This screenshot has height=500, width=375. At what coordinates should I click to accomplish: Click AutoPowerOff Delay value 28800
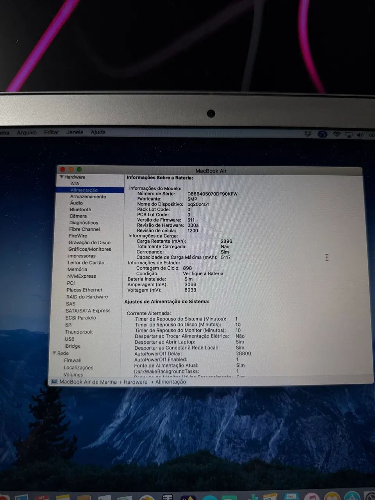(x=243, y=354)
